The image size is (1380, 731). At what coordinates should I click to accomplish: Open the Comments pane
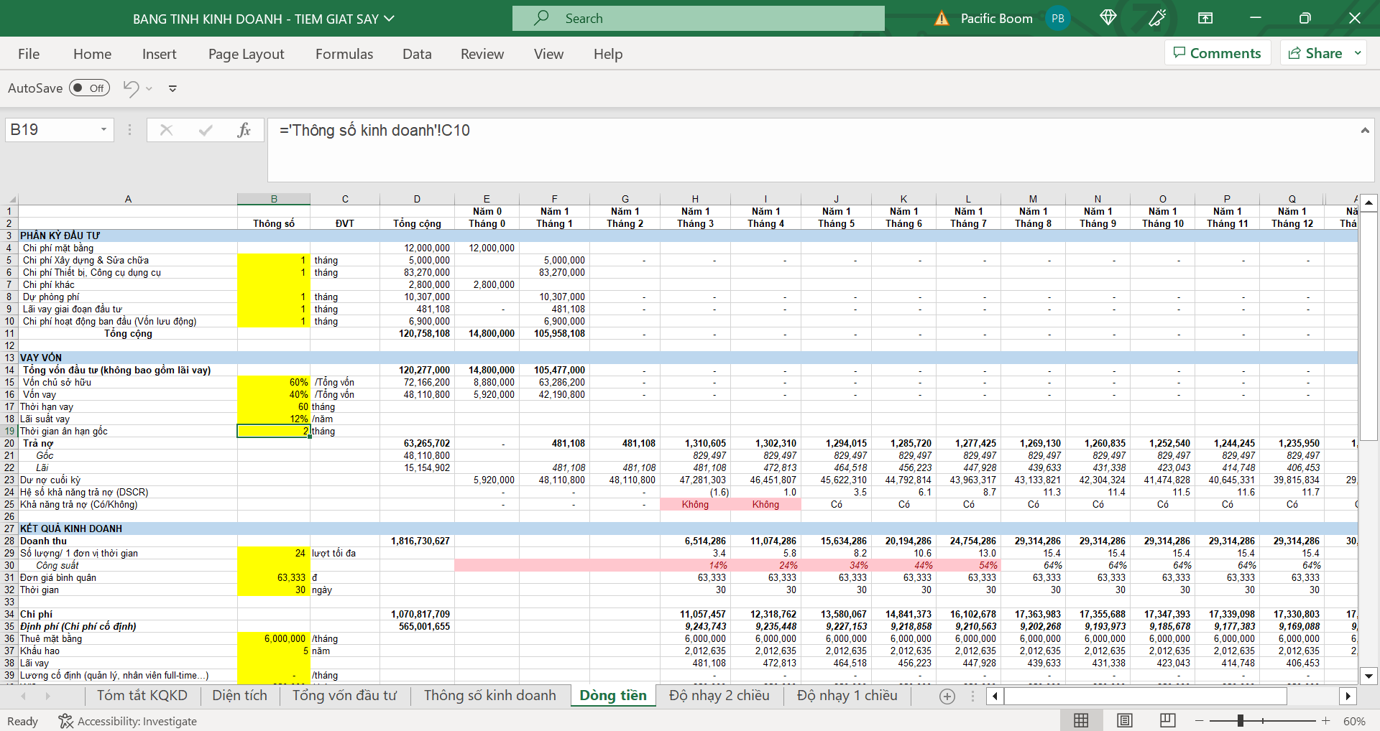pyautogui.click(x=1217, y=53)
